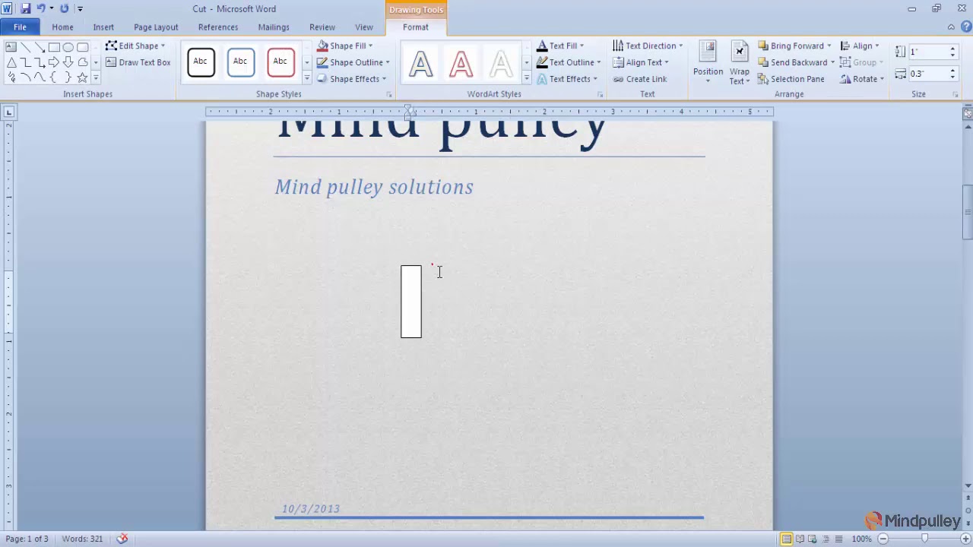The height and width of the screenshot is (547, 973).
Task: Apply the black outline Abc shape style
Action: pyautogui.click(x=201, y=62)
